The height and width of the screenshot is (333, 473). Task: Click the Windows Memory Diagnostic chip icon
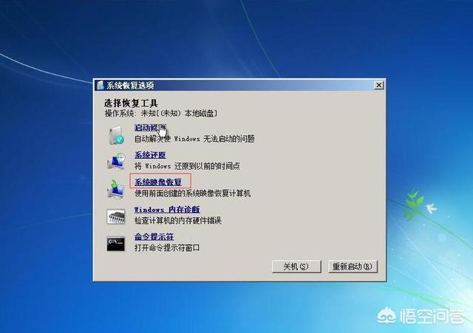116,216
